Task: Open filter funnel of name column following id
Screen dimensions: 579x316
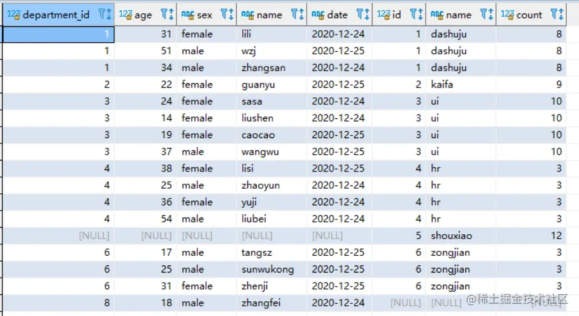Action: (484, 15)
